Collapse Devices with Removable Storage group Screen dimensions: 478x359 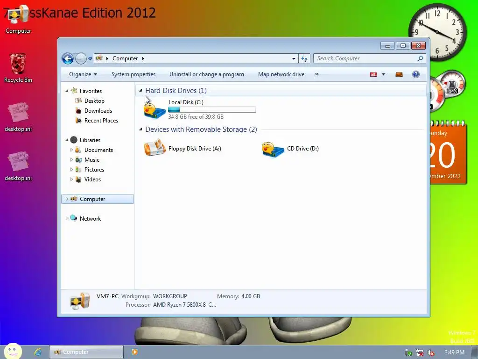[141, 129]
